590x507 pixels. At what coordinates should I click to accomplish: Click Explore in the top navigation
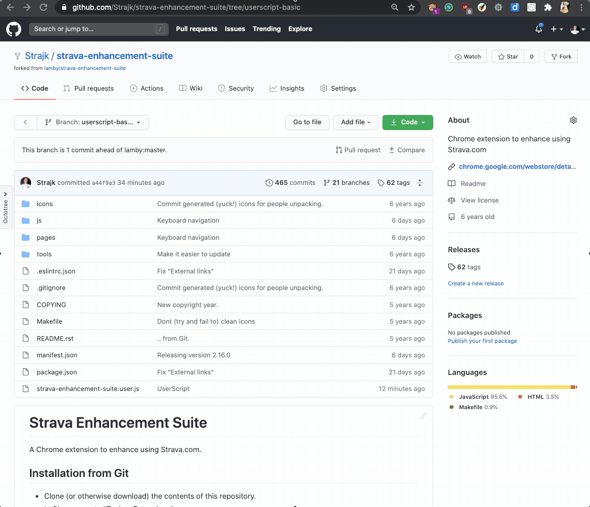click(x=300, y=29)
